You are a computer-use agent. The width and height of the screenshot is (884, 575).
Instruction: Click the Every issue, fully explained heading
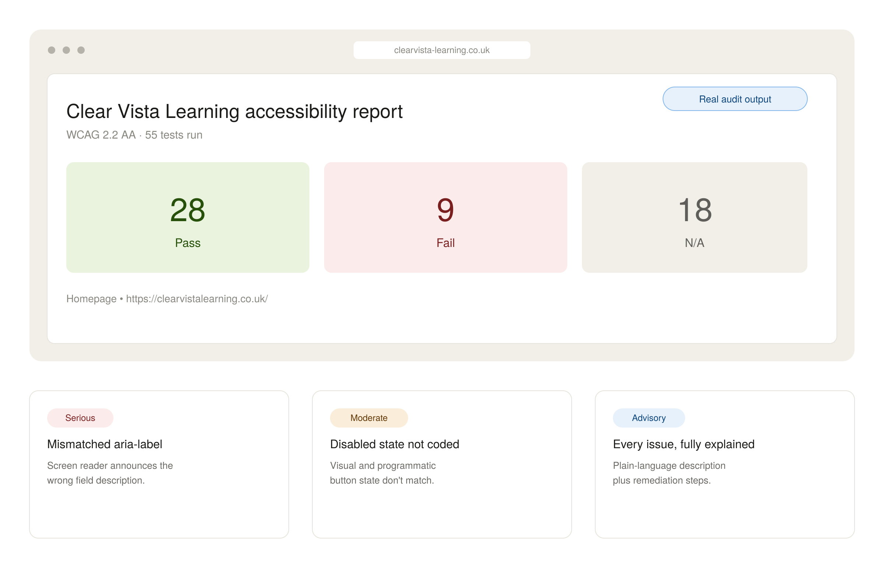(683, 444)
